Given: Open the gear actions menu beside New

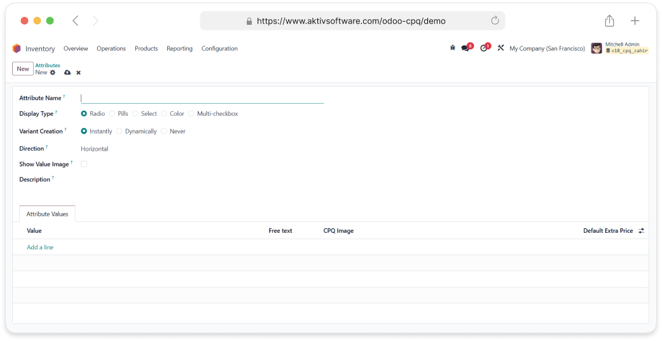Looking at the screenshot, I should [x=53, y=73].
